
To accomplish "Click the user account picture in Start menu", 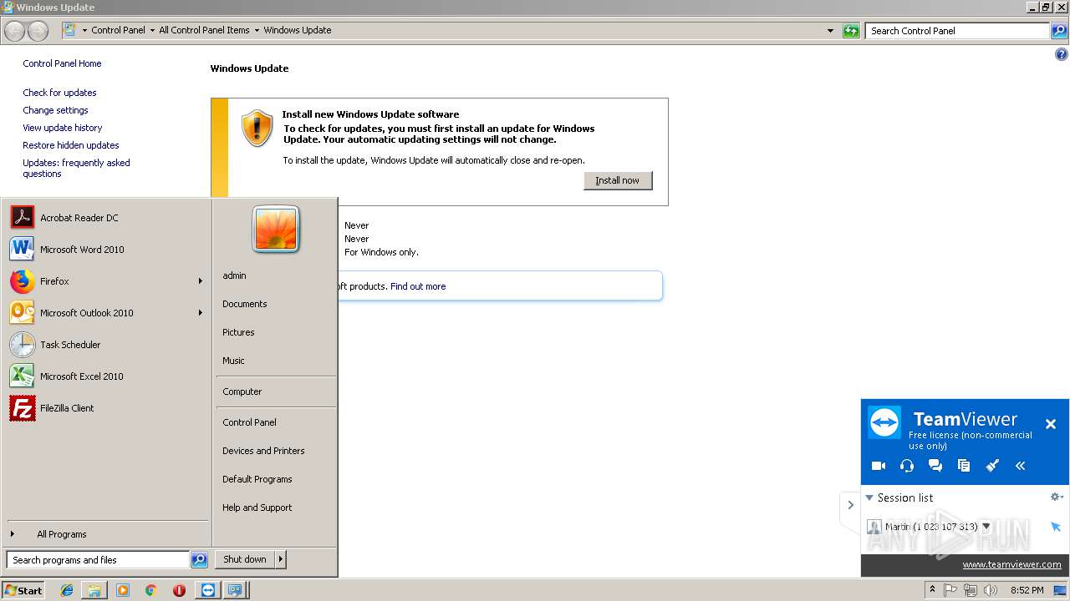I will tap(276, 230).
